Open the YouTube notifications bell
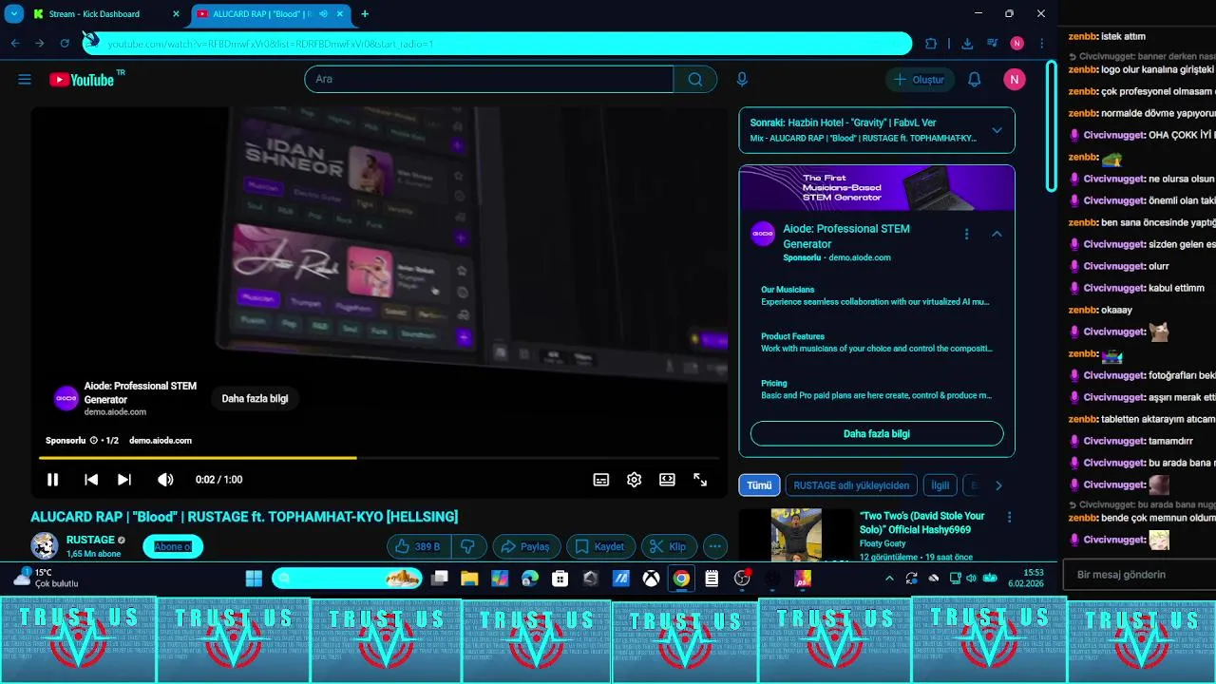 click(974, 80)
